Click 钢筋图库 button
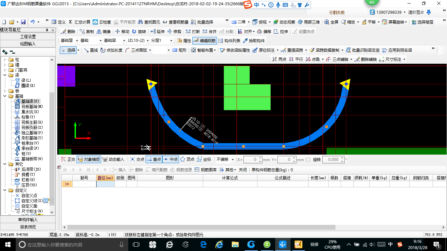This screenshot has height=251, width=447. tap(206, 170)
